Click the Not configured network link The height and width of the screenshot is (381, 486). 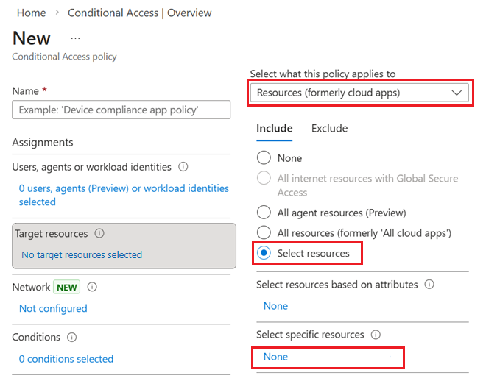(x=53, y=308)
